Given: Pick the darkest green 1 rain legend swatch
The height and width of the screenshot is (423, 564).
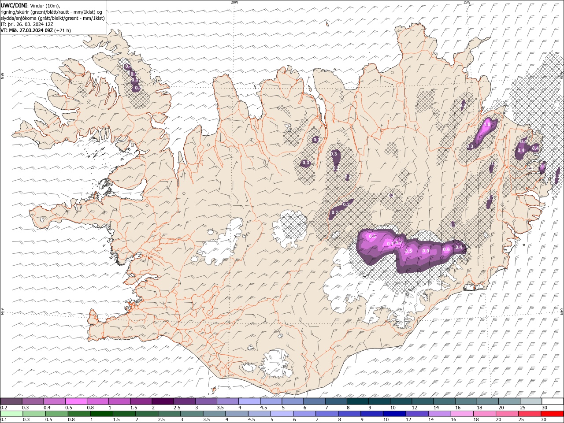Looking at the screenshot, I should 101,414.
